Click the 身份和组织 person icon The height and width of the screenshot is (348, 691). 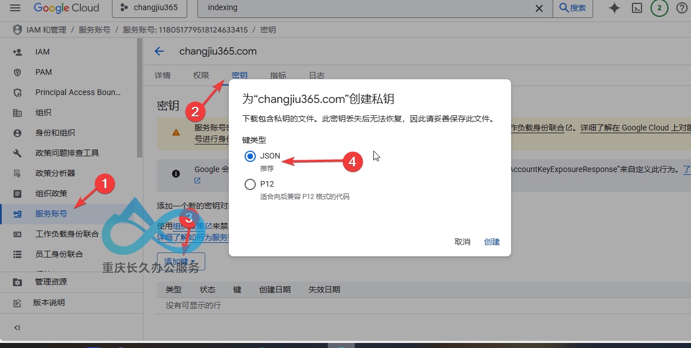pos(17,133)
